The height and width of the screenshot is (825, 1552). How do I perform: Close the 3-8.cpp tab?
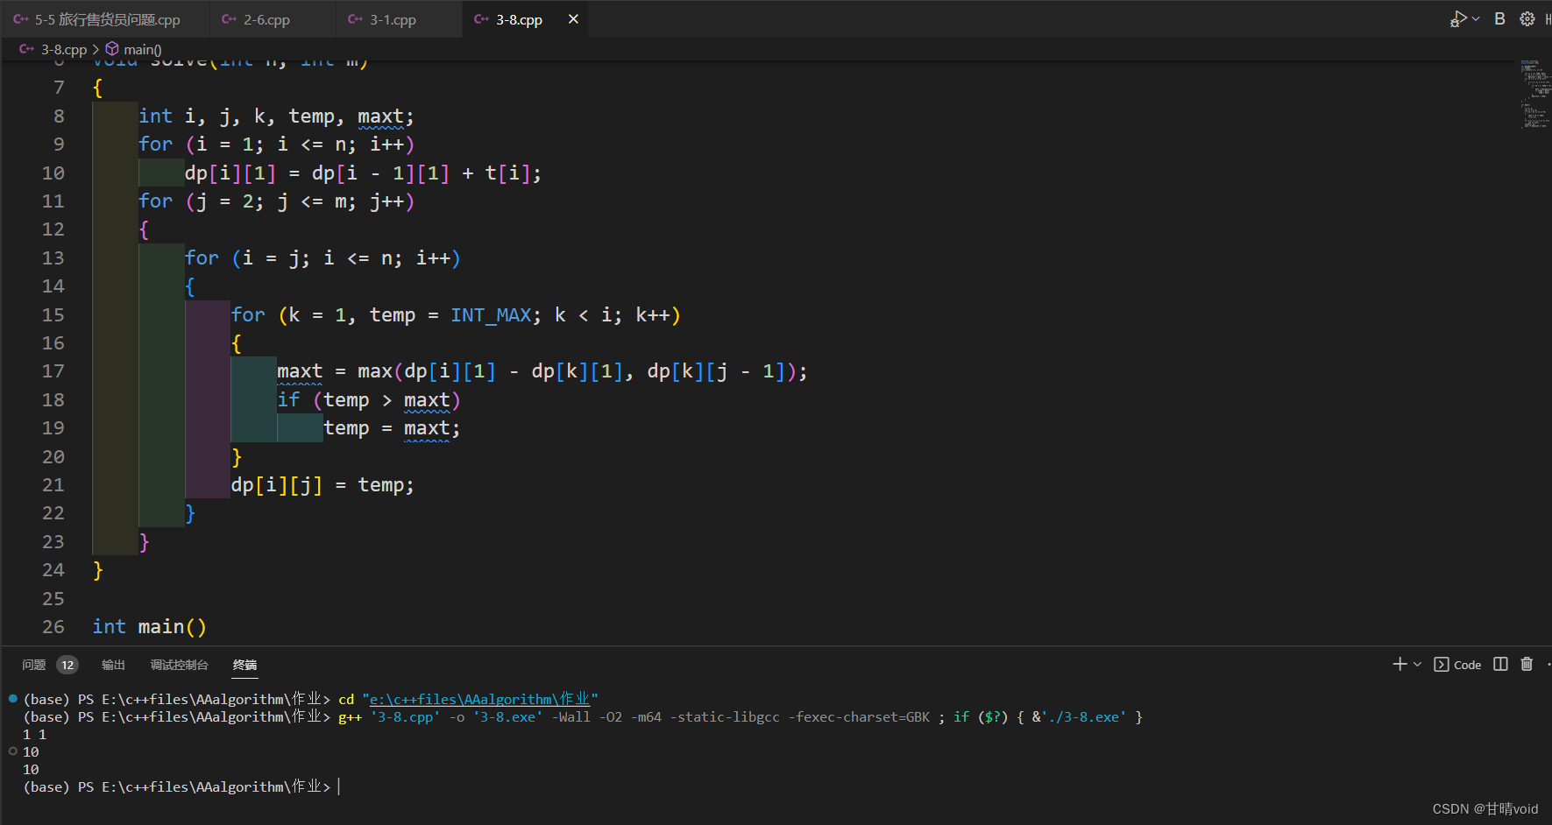(573, 19)
